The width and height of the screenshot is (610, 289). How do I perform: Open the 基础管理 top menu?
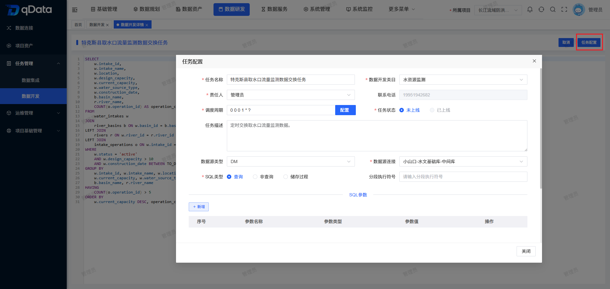click(104, 9)
